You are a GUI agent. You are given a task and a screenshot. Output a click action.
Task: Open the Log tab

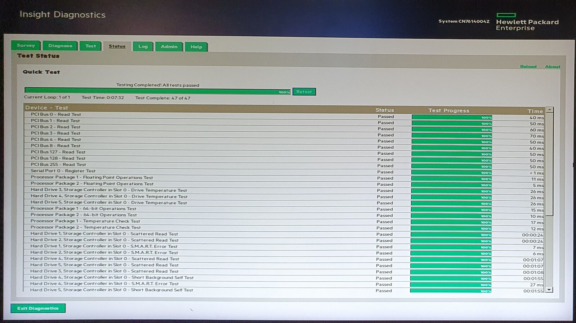click(x=143, y=46)
